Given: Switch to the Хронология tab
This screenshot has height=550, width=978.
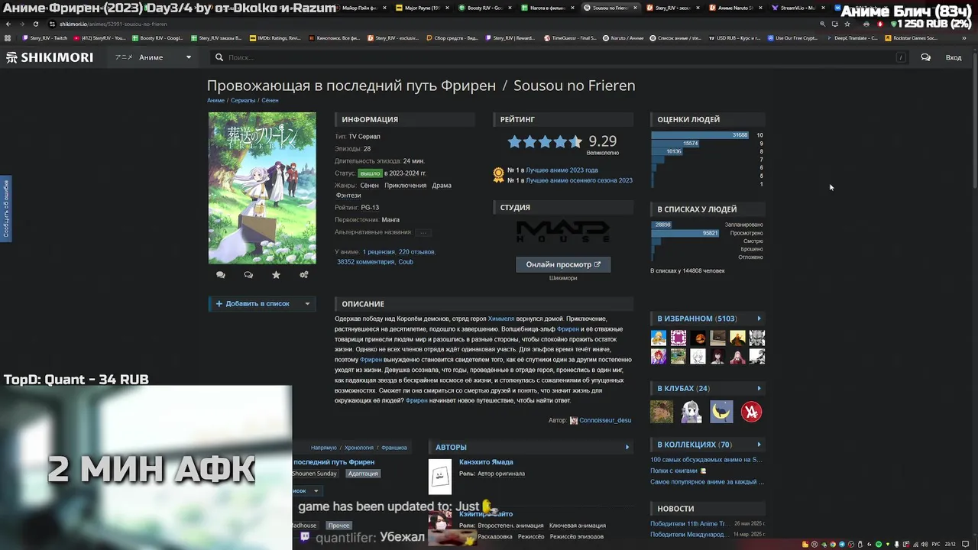Looking at the screenshot, I should pos(359,447).
